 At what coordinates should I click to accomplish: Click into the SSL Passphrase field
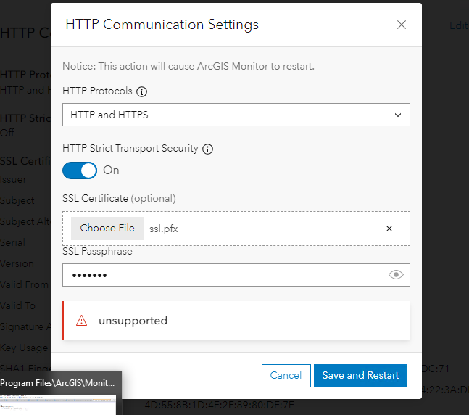tap(236, 275)
